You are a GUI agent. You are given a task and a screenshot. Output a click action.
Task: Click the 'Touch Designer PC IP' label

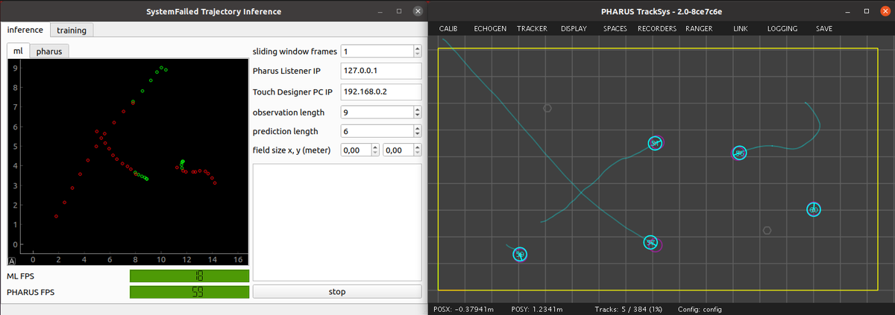(x=292, y=91)
